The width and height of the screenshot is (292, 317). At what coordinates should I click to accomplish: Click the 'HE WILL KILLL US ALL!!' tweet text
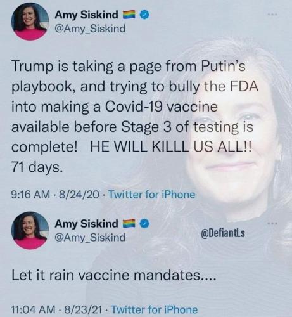pos(171,147)
